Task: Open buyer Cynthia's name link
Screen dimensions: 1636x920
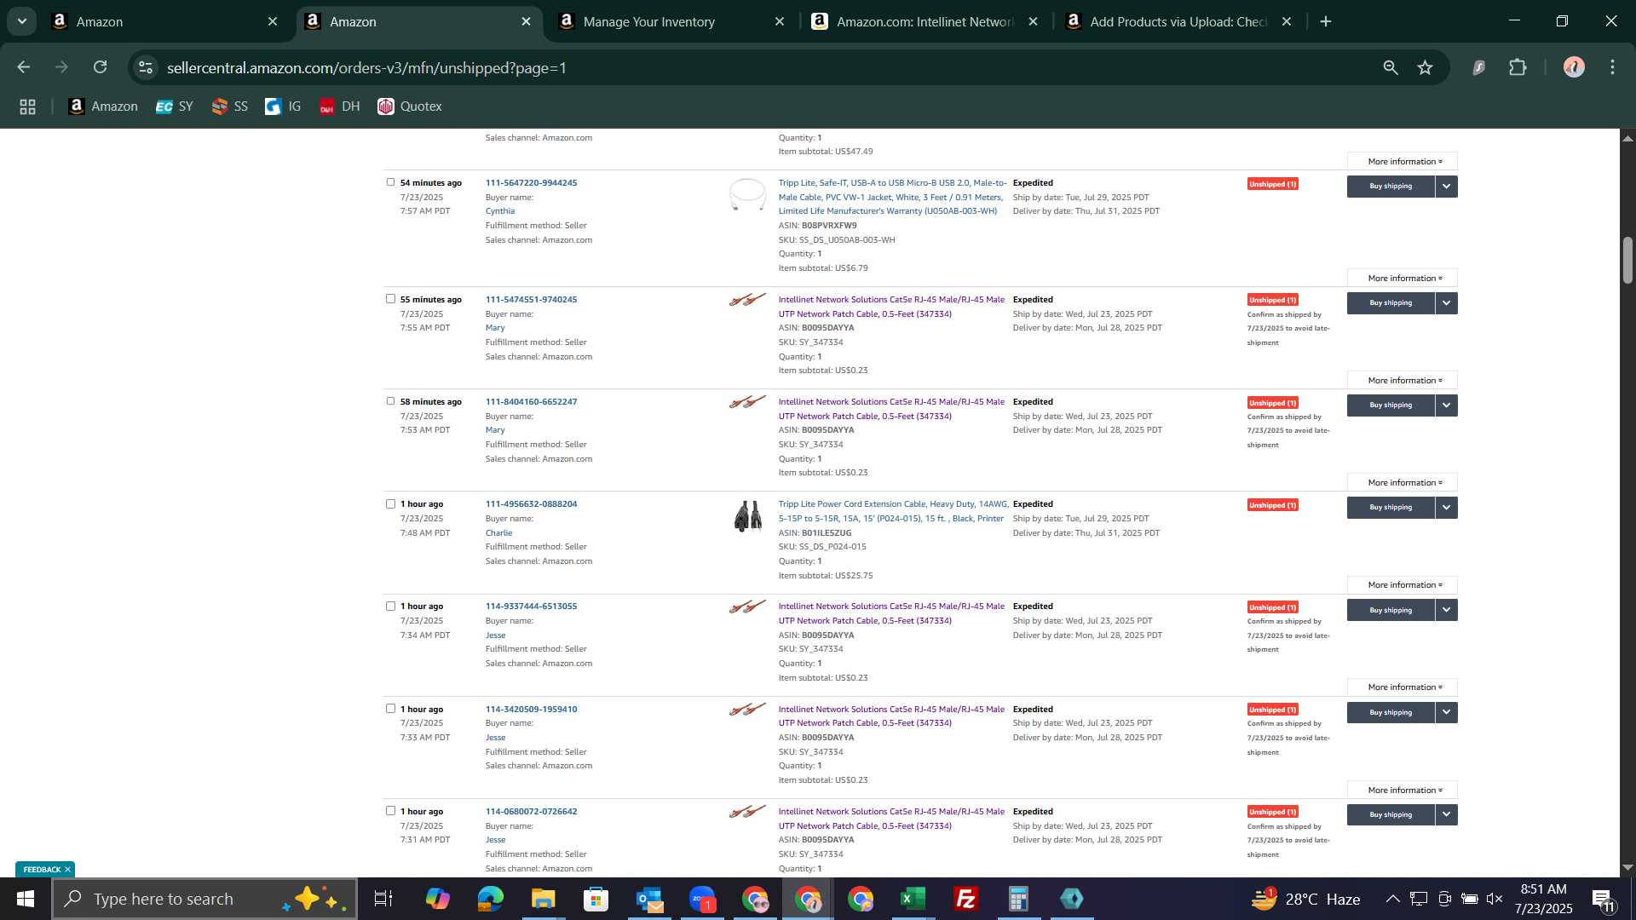Action: click(500, 211)
